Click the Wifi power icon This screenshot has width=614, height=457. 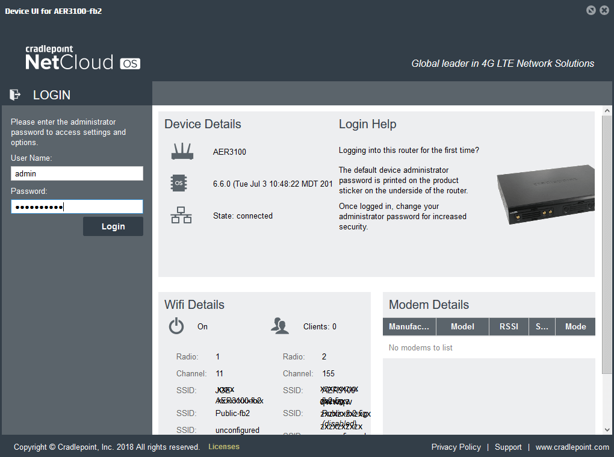(x=176, y=326)
